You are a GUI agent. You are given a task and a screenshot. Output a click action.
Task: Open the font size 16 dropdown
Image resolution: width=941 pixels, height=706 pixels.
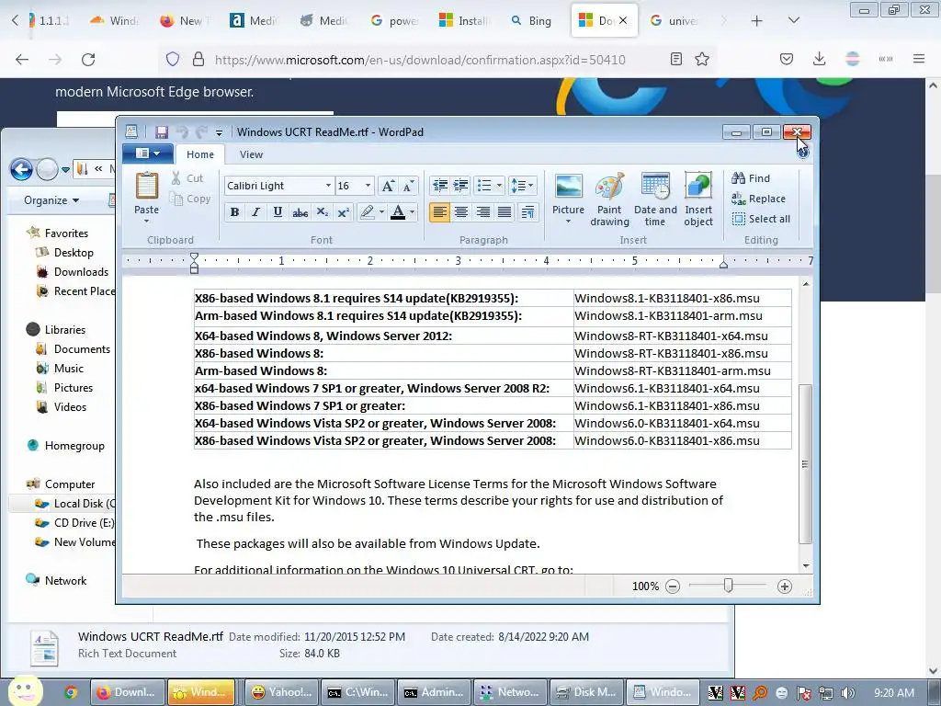368,186
